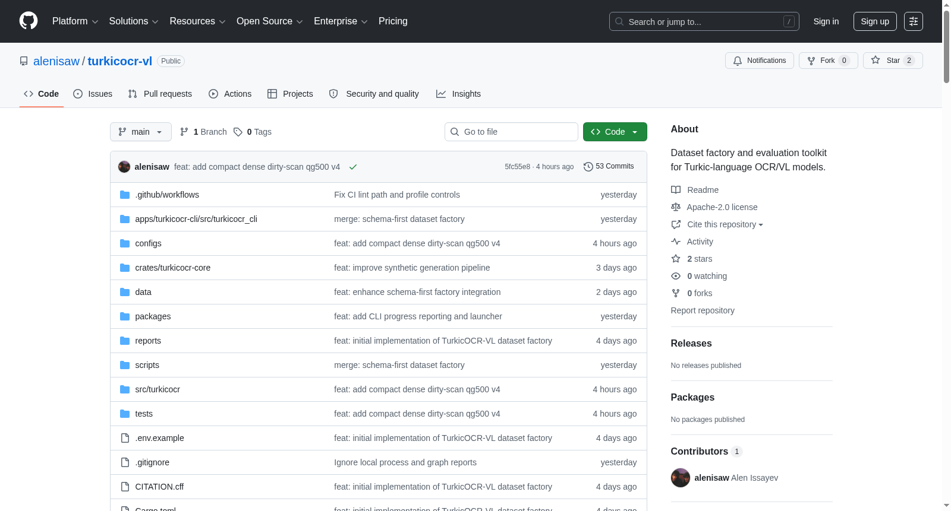Expand the Solutions menu
This screenshot has width=951, height=511.
pos(134,21)
